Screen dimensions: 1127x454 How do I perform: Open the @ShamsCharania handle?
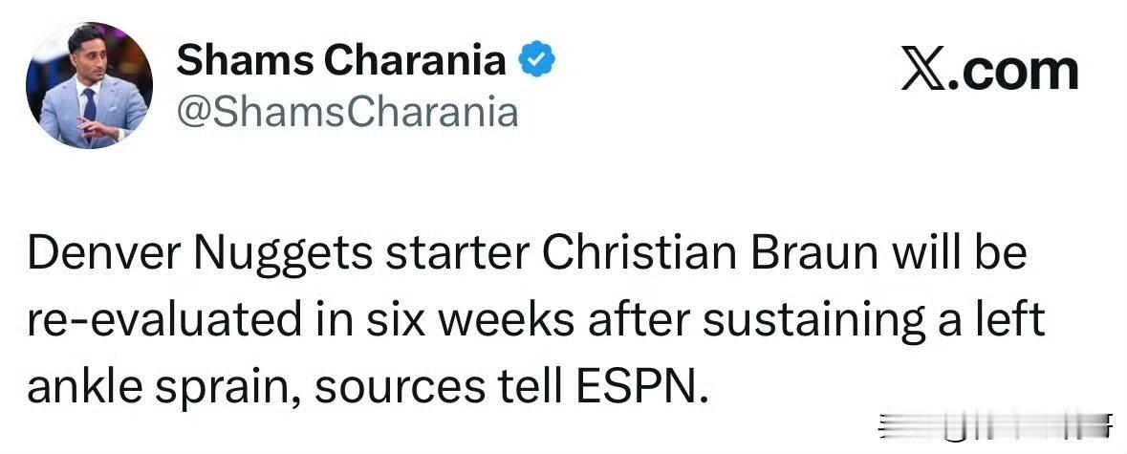pyautogui.click(x=347, y=112)
